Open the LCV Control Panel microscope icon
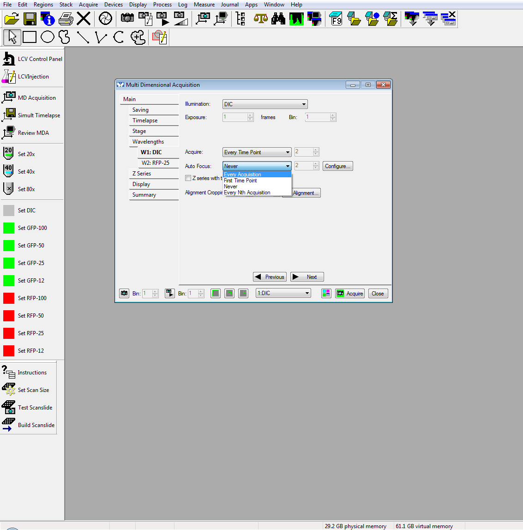 9,59
